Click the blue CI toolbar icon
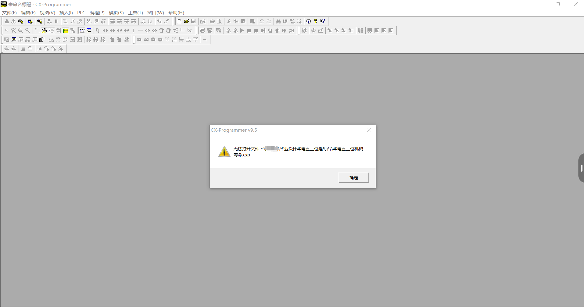Screen dimensions: 584x307 tap(89, 30)
